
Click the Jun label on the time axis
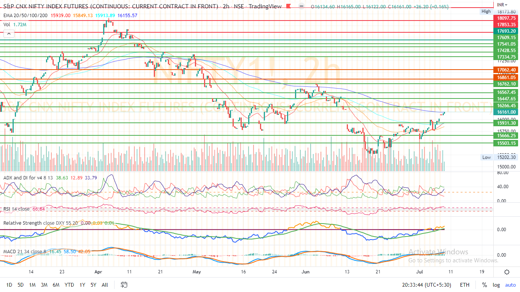tap(305, 272)
